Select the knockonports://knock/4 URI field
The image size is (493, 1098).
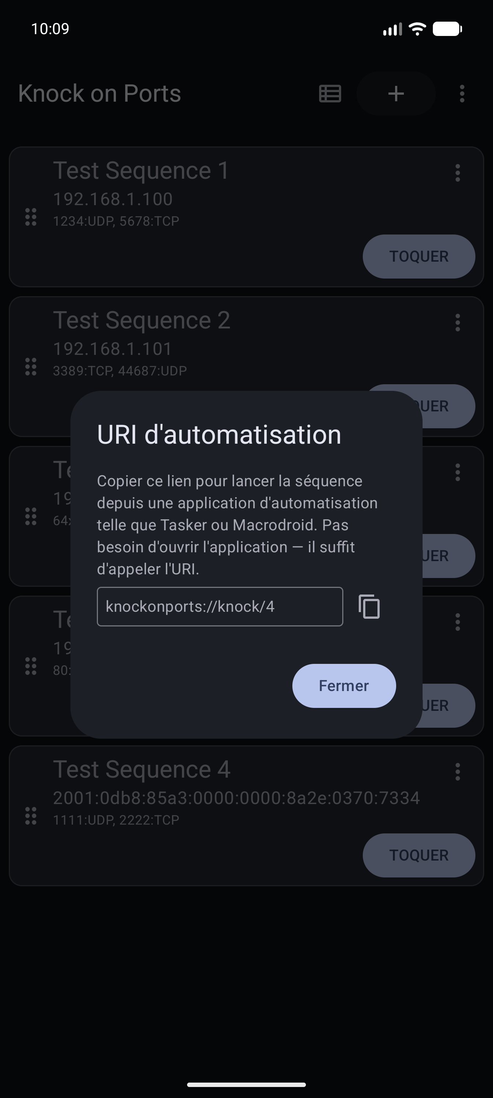pos(220,607)
